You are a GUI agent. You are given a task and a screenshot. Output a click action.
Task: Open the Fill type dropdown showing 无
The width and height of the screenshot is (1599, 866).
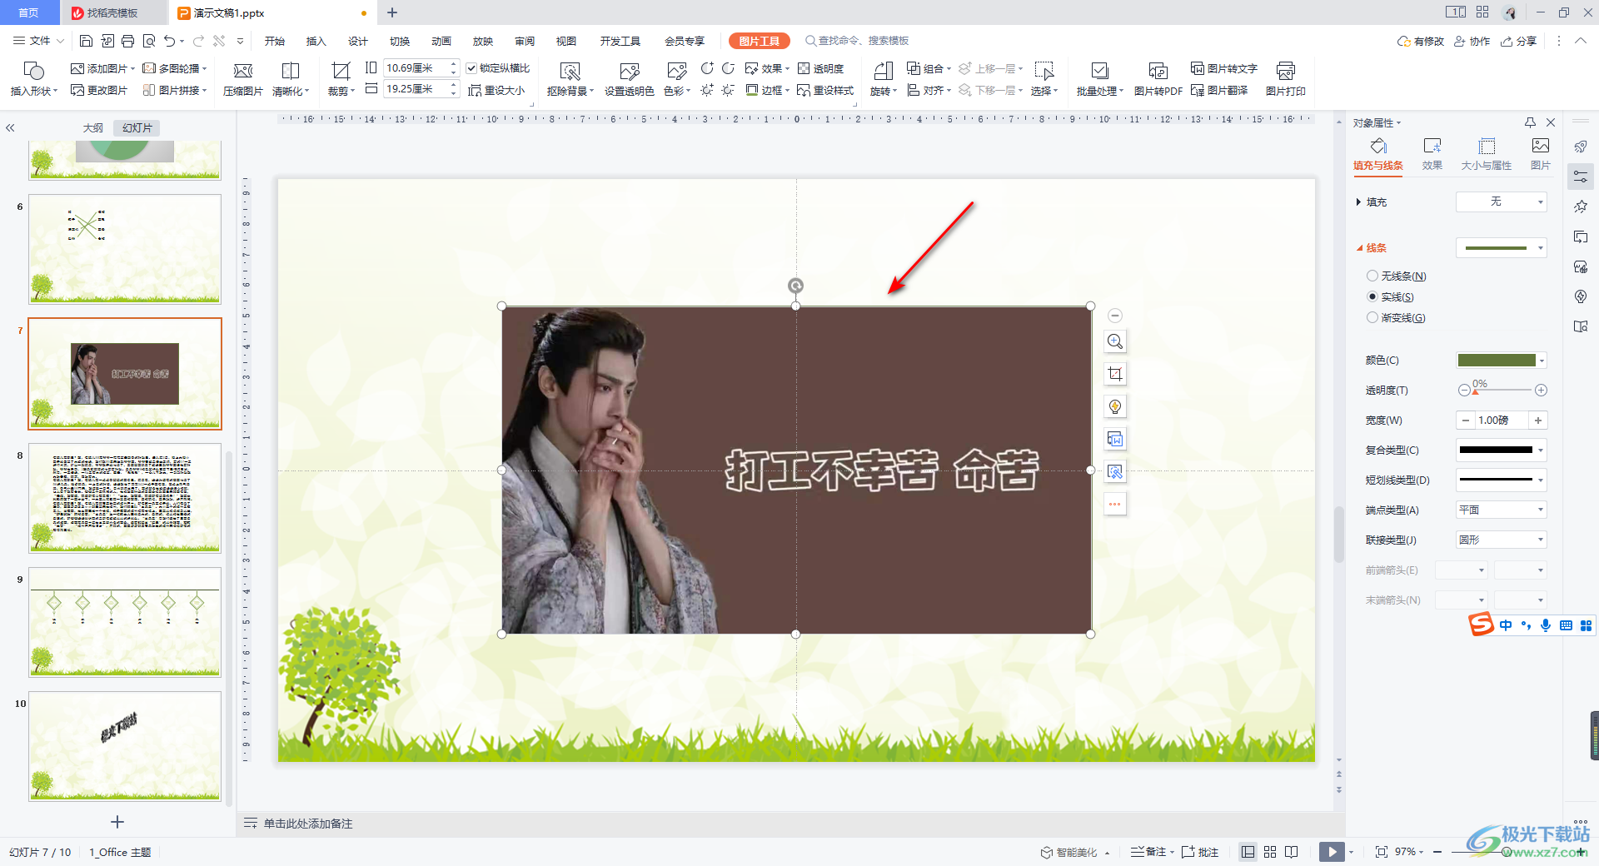point(1501,202)
